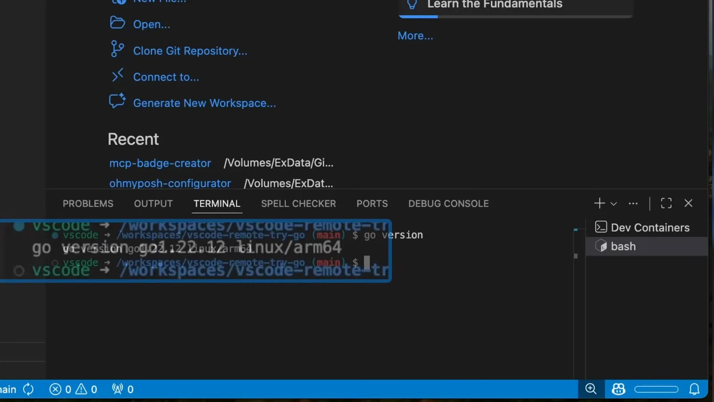The height and width of the screenshot is (402, 714).
Task: Maximize the terminal panel size
Action: coord(666,203)
